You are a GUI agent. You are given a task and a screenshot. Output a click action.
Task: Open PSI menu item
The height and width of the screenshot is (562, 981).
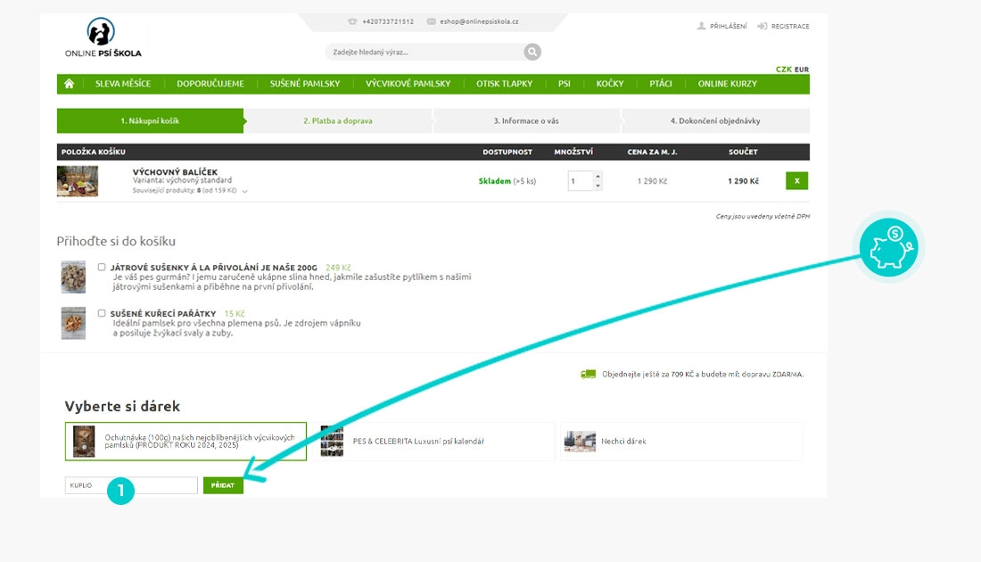pos(565,84)
